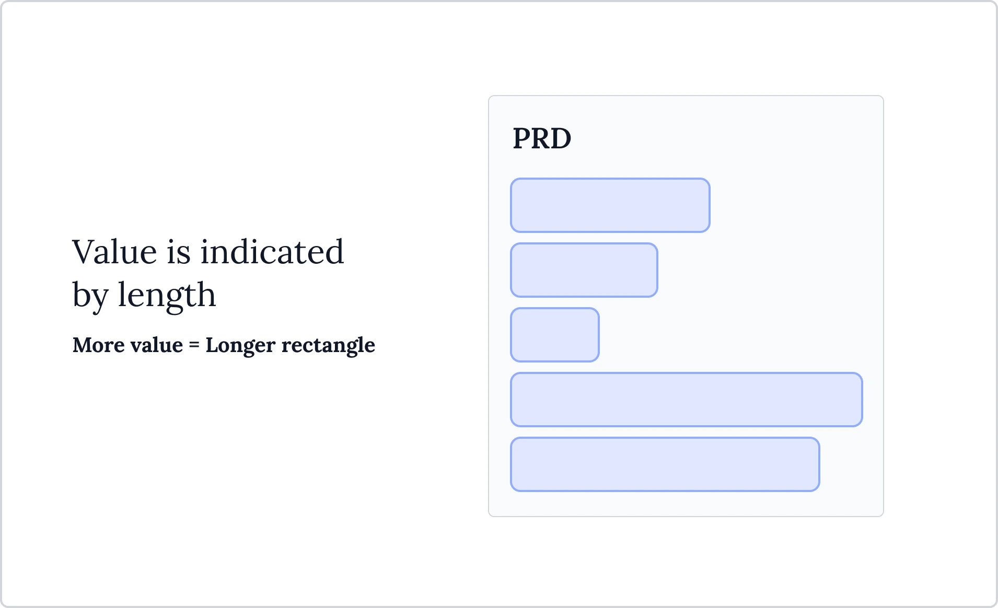This screenshot has height=608, width=998.
Task: Click the word 'is' in the heading
Action: tap(178, 252)
